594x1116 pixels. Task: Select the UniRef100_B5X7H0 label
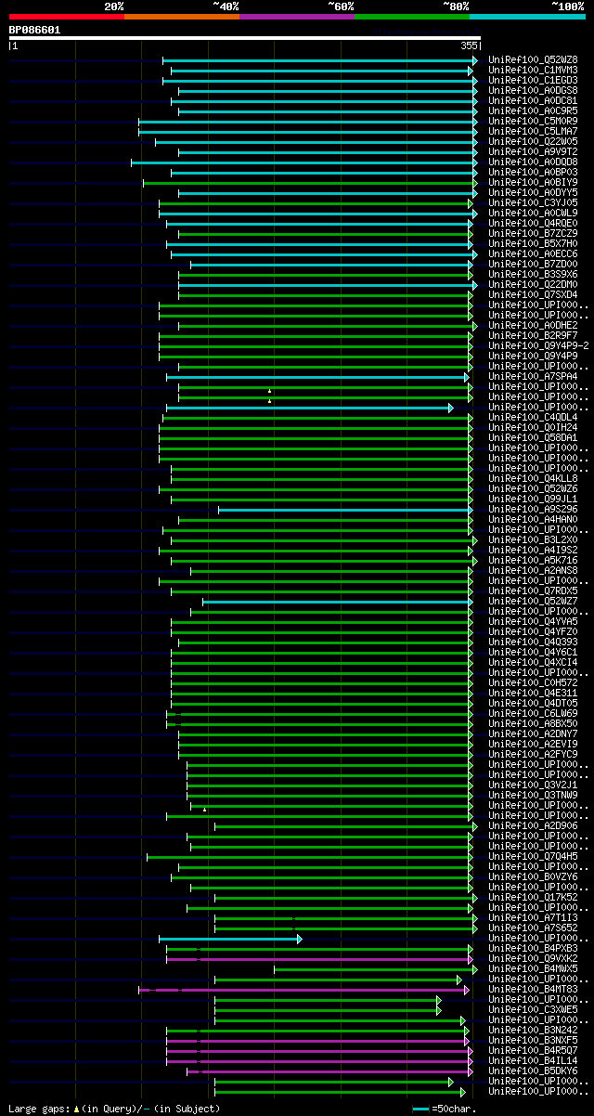pos(533,243)
